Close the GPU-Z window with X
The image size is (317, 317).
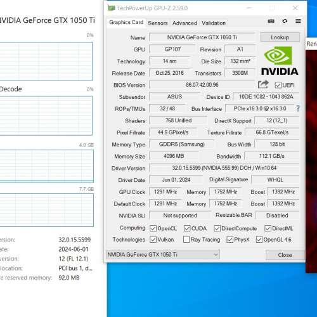tap(295, 8)
